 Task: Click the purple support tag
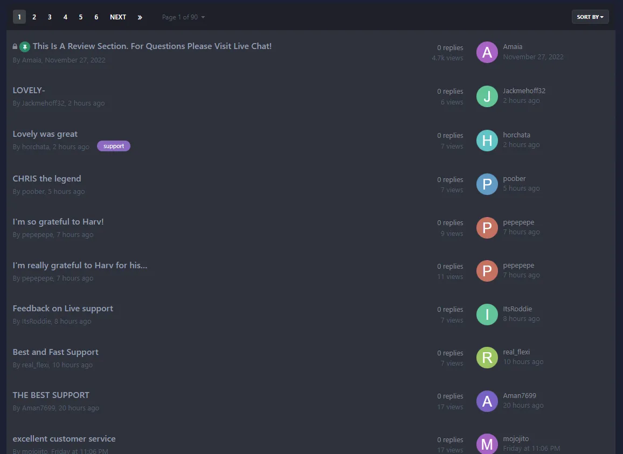[x=113, y=145]
